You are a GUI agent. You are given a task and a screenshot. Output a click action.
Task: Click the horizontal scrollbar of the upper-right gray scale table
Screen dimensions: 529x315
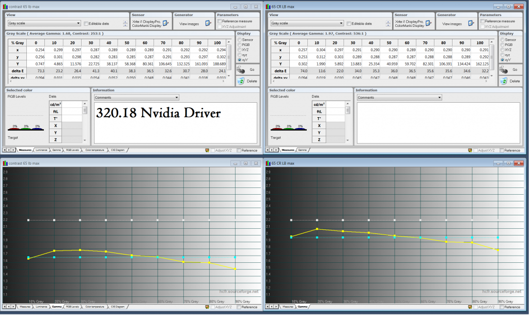(x=379, y=81)
